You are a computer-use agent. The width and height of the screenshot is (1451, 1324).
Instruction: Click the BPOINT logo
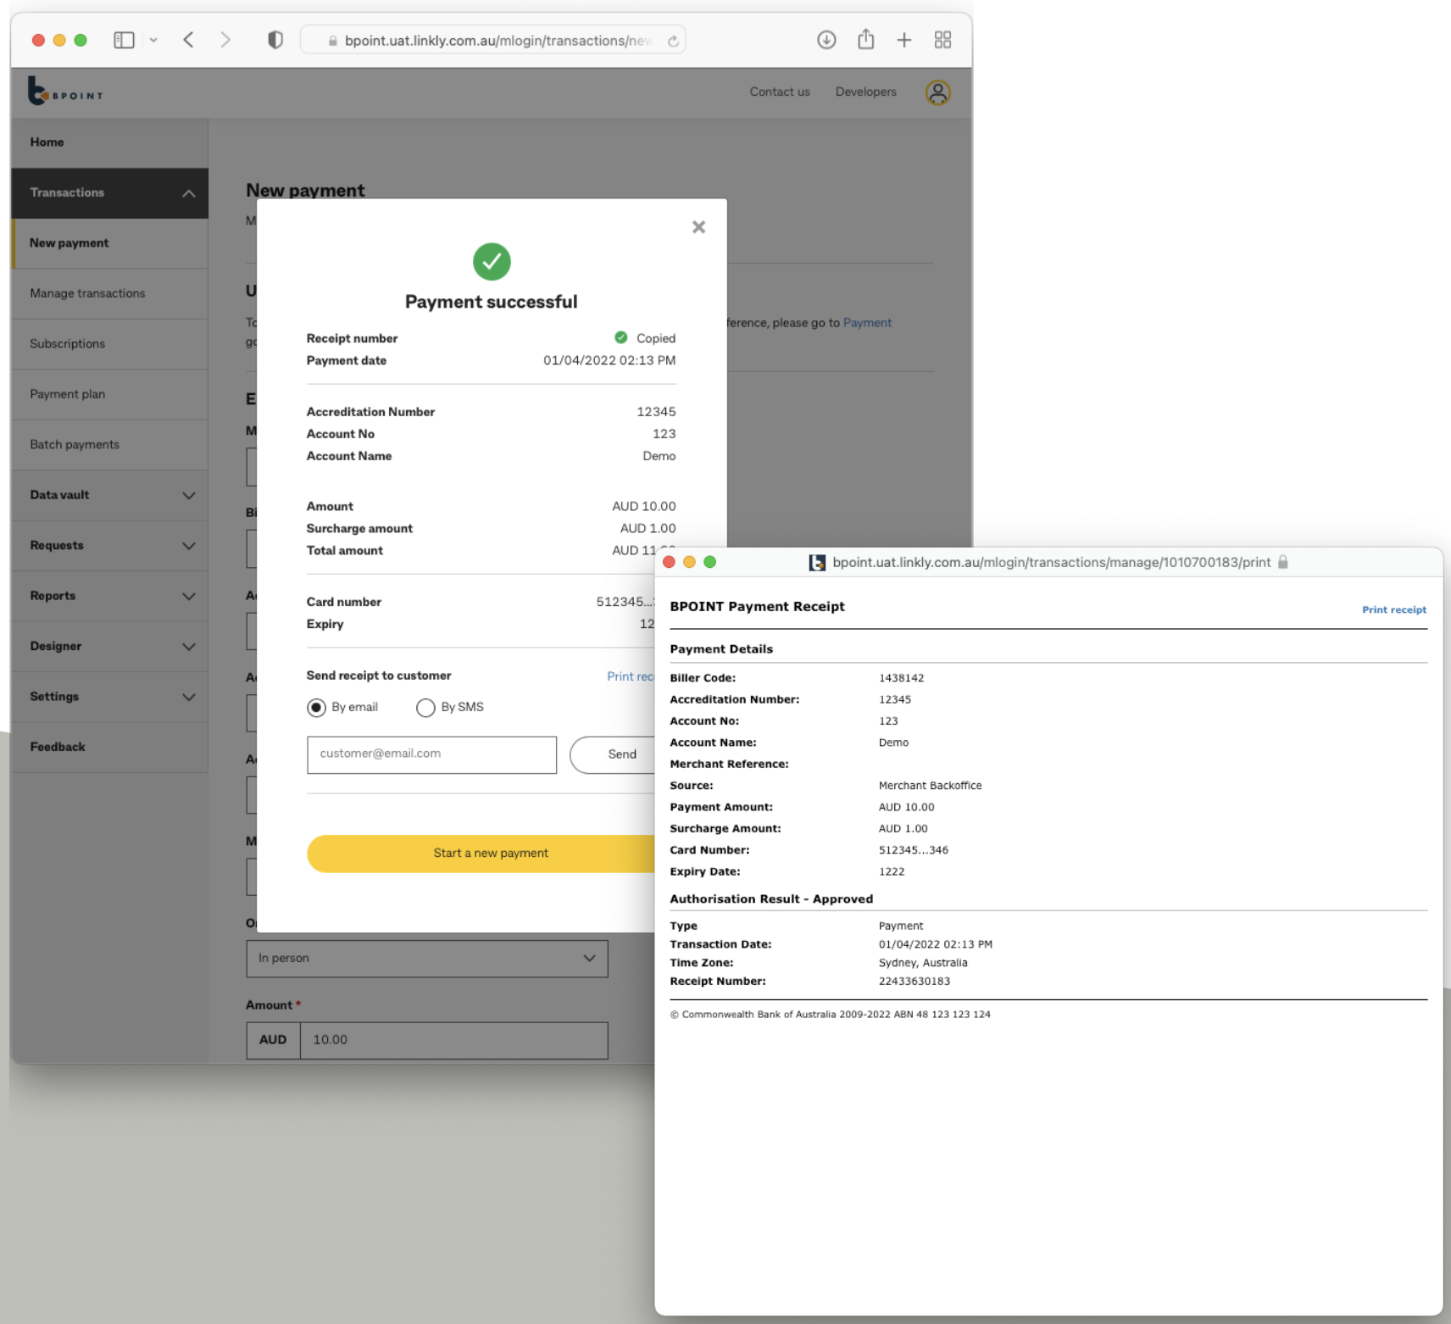pos(64,92)
